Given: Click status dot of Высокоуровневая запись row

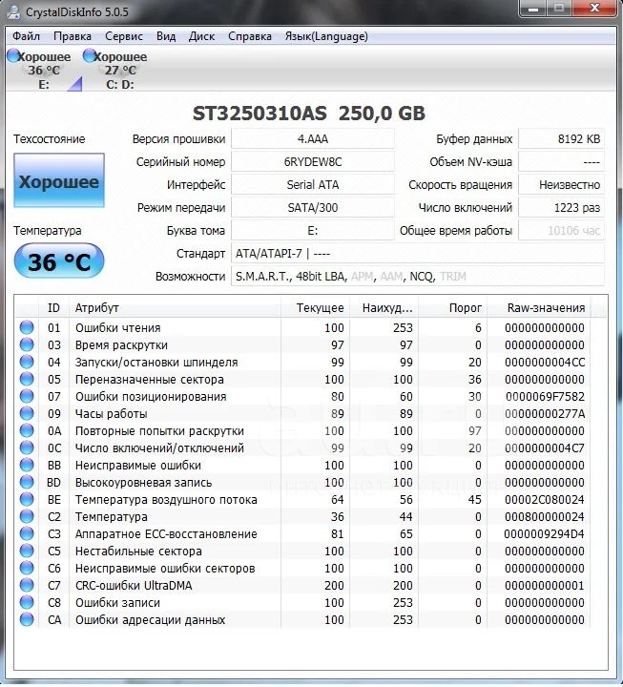Looking at the screenshot, I should [x=27, y=482].
